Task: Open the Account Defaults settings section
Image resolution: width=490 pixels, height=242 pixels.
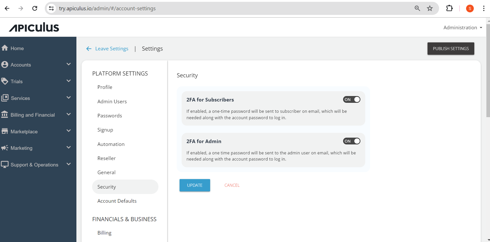Action: [x=117, y=201]
